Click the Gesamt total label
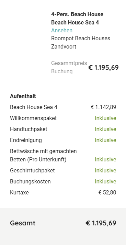 (23, 223)
